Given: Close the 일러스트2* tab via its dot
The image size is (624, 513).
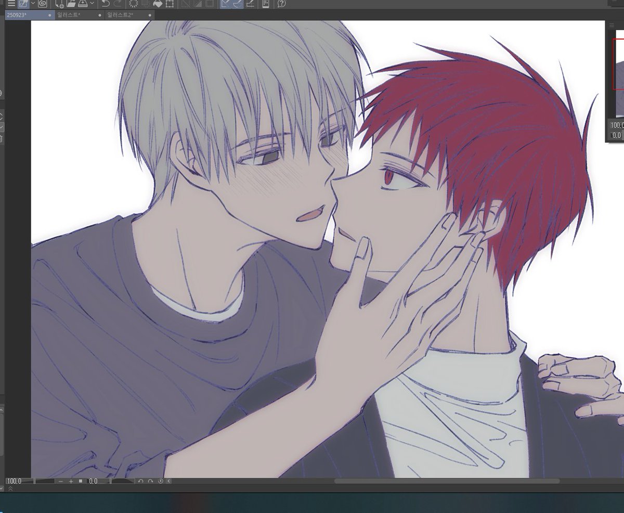Looking at the screenshot, I should coord(150,15).
